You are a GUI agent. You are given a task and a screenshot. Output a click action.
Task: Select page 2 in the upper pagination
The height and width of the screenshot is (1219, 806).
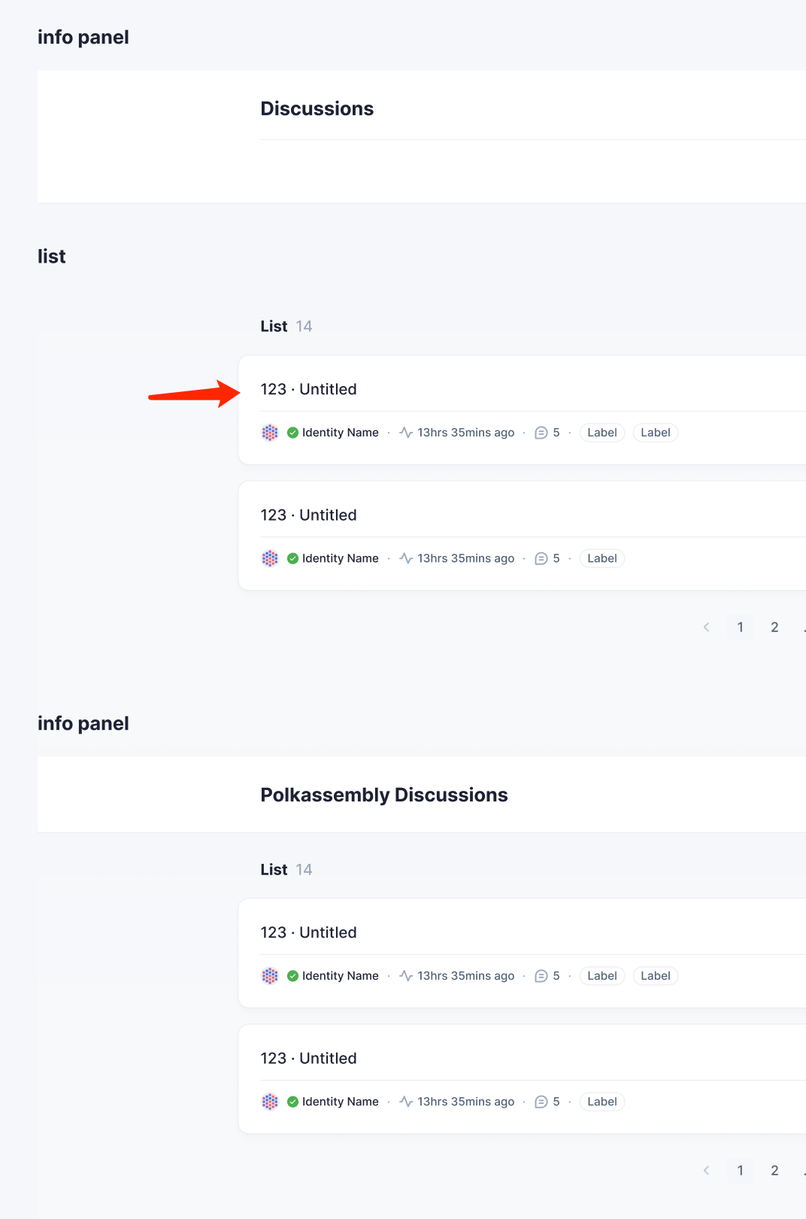tap(774, 627)
